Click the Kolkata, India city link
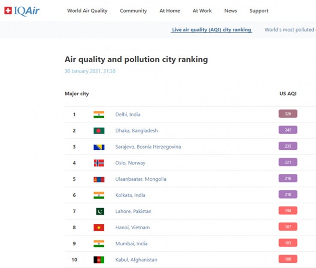This screenshot has width=316, height=268. tap(130, 195)
